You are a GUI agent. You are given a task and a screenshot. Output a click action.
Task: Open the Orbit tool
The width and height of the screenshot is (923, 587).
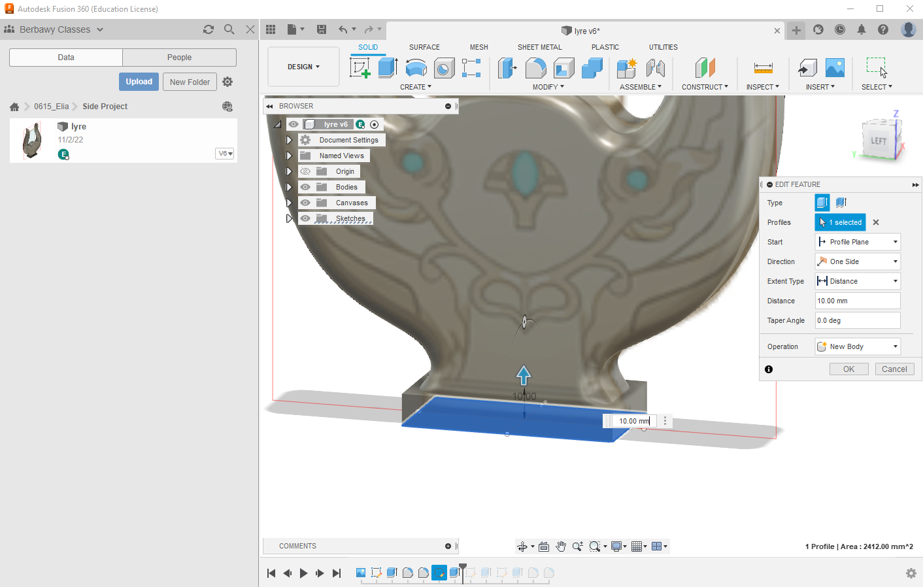pyautogui.click(x=522, y=546)
